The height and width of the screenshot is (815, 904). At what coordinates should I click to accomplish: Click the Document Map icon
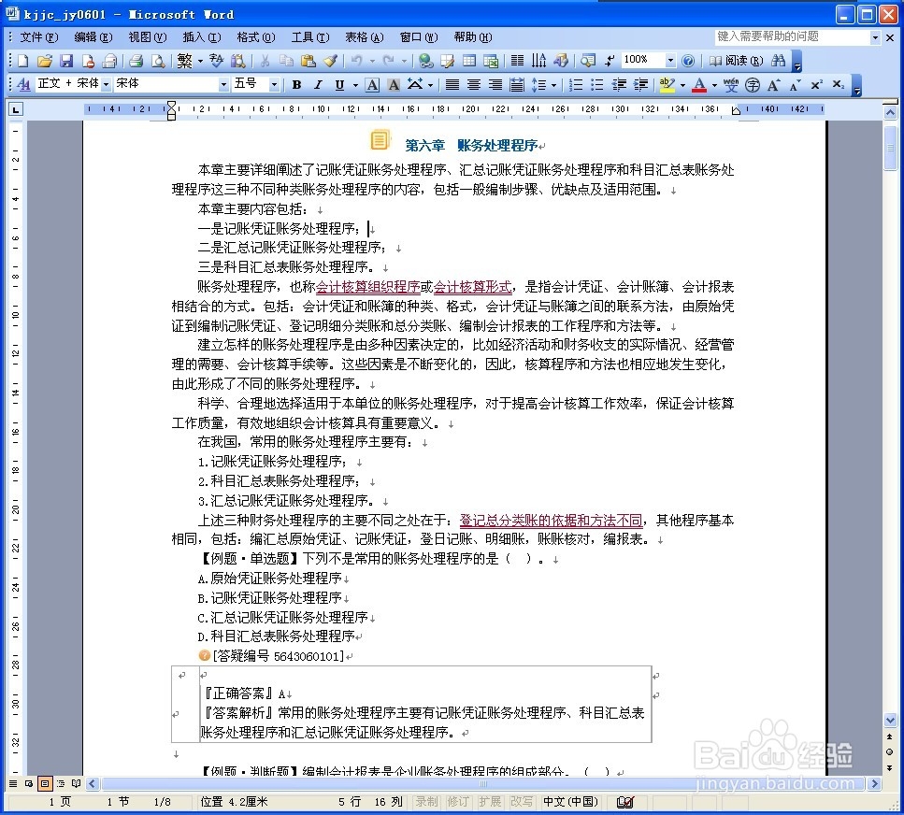tap(587, 60)
